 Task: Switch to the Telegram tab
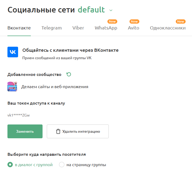(x=52, y=28)
